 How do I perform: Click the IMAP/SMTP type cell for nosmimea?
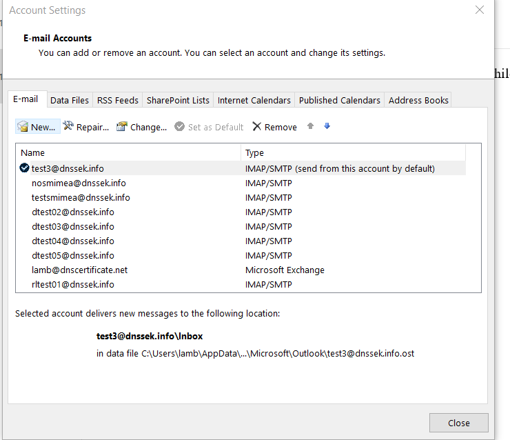tap(269, 183)
